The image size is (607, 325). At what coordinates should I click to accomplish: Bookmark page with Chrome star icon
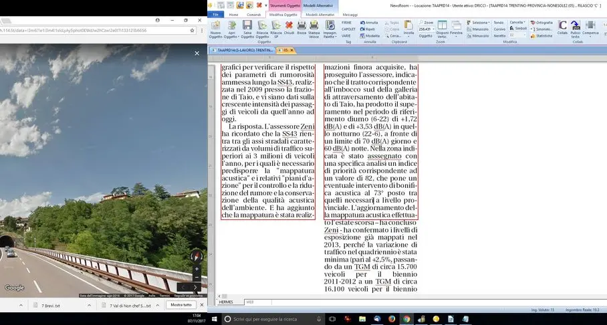point(193,30)
